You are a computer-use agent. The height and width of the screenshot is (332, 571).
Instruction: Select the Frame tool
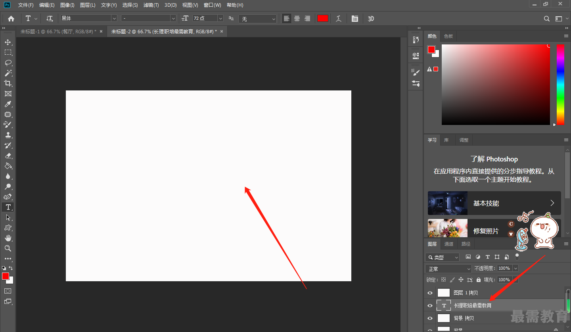[8, 94]
